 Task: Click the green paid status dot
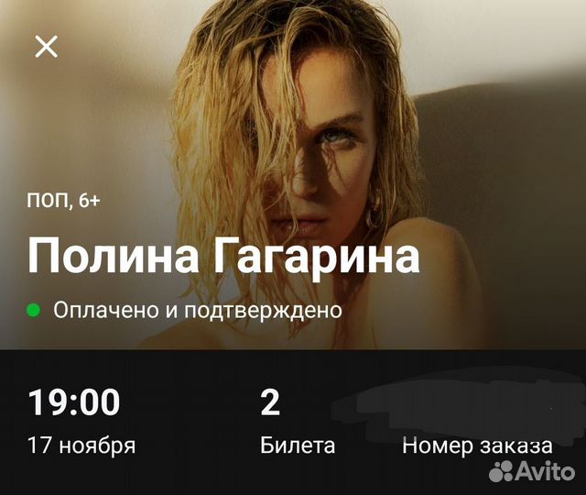click(x=34, y=310)
